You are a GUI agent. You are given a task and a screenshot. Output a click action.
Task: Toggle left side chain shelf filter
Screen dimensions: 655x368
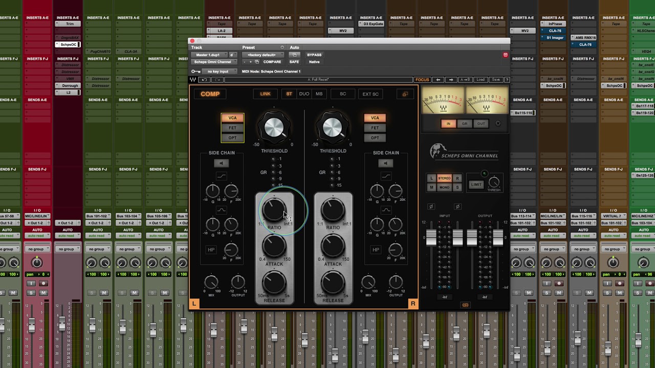point(221,176)
